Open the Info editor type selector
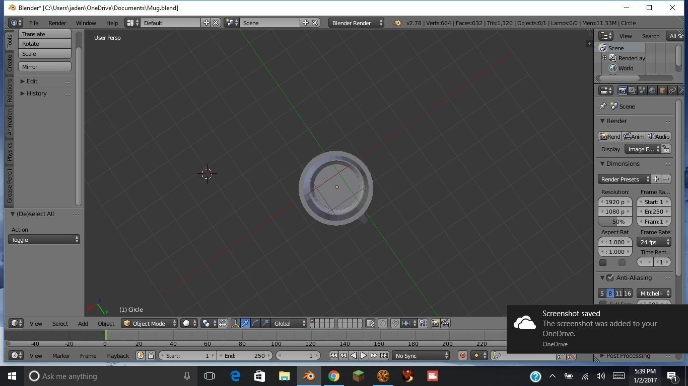This screenshot has width=688, height=386. pos(16,23)
